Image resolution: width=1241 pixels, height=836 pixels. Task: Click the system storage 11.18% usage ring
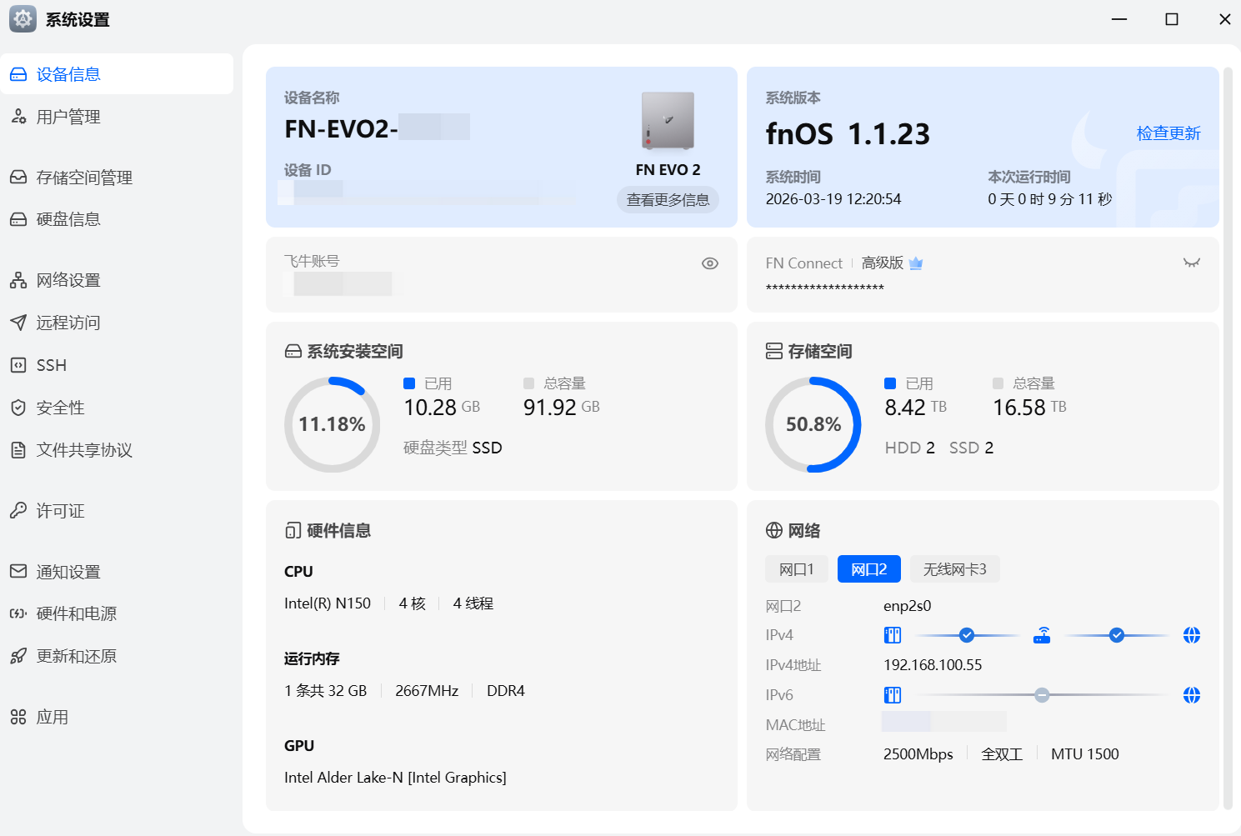pyautogui.click(x=333, y=424)
